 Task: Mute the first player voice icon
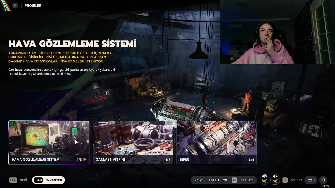(x=264, y=180)
